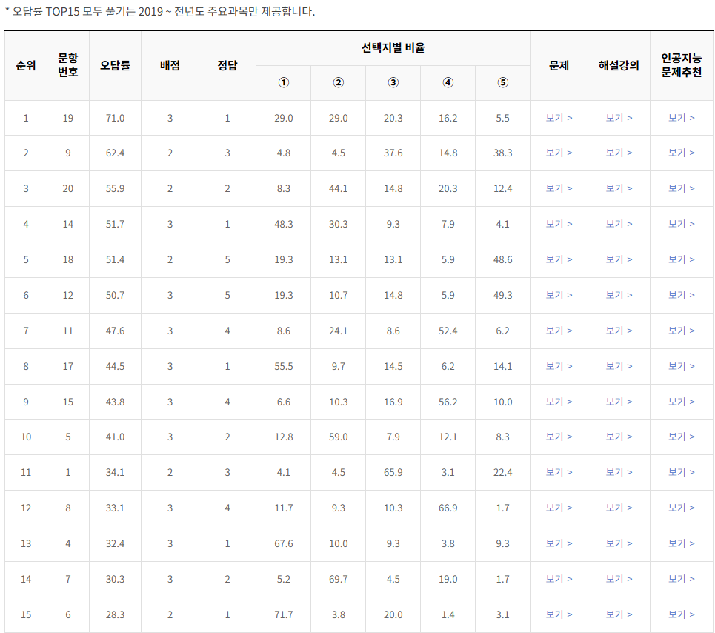View the problem for question number 9
Viewport: 715px width, 633px height.
point(559,153)
